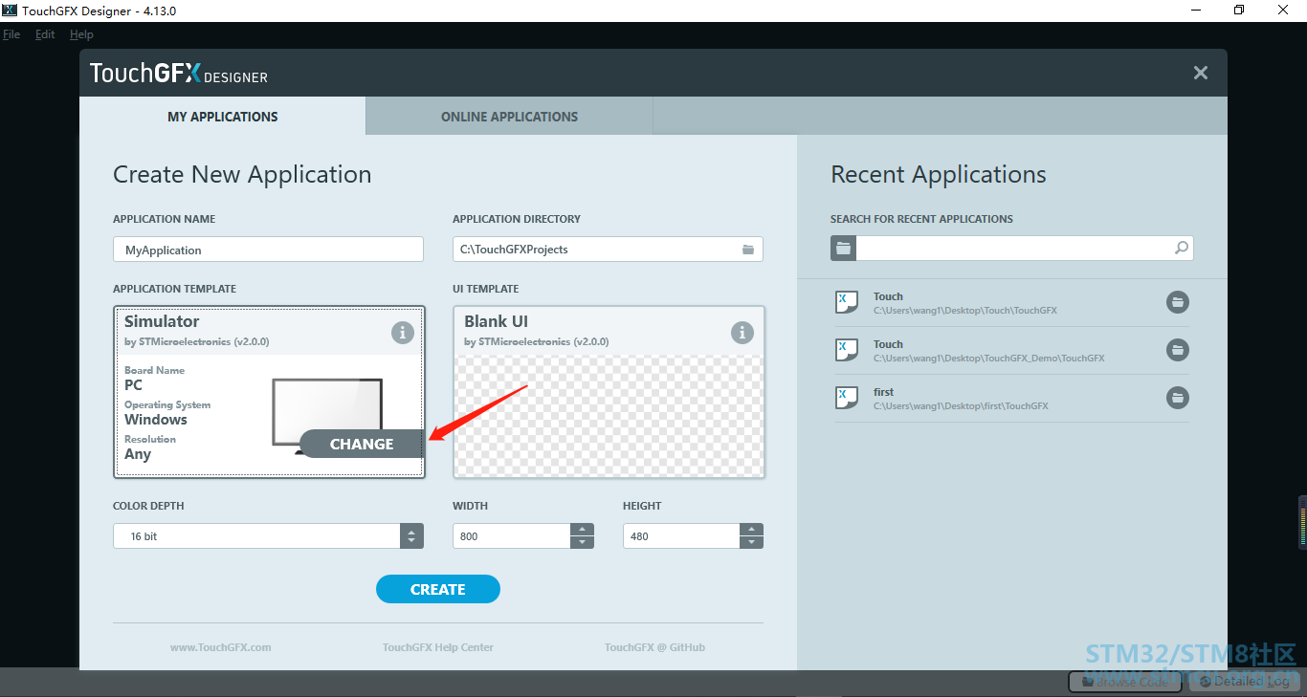Select the Blank UI template preview
This screenshot has width=1307, height=697.
pos(609,416)
